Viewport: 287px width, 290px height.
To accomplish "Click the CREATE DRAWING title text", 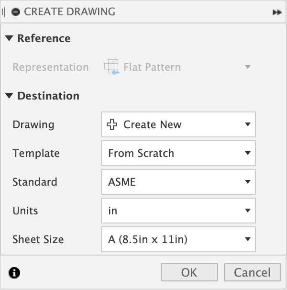I will pos(69,12).
